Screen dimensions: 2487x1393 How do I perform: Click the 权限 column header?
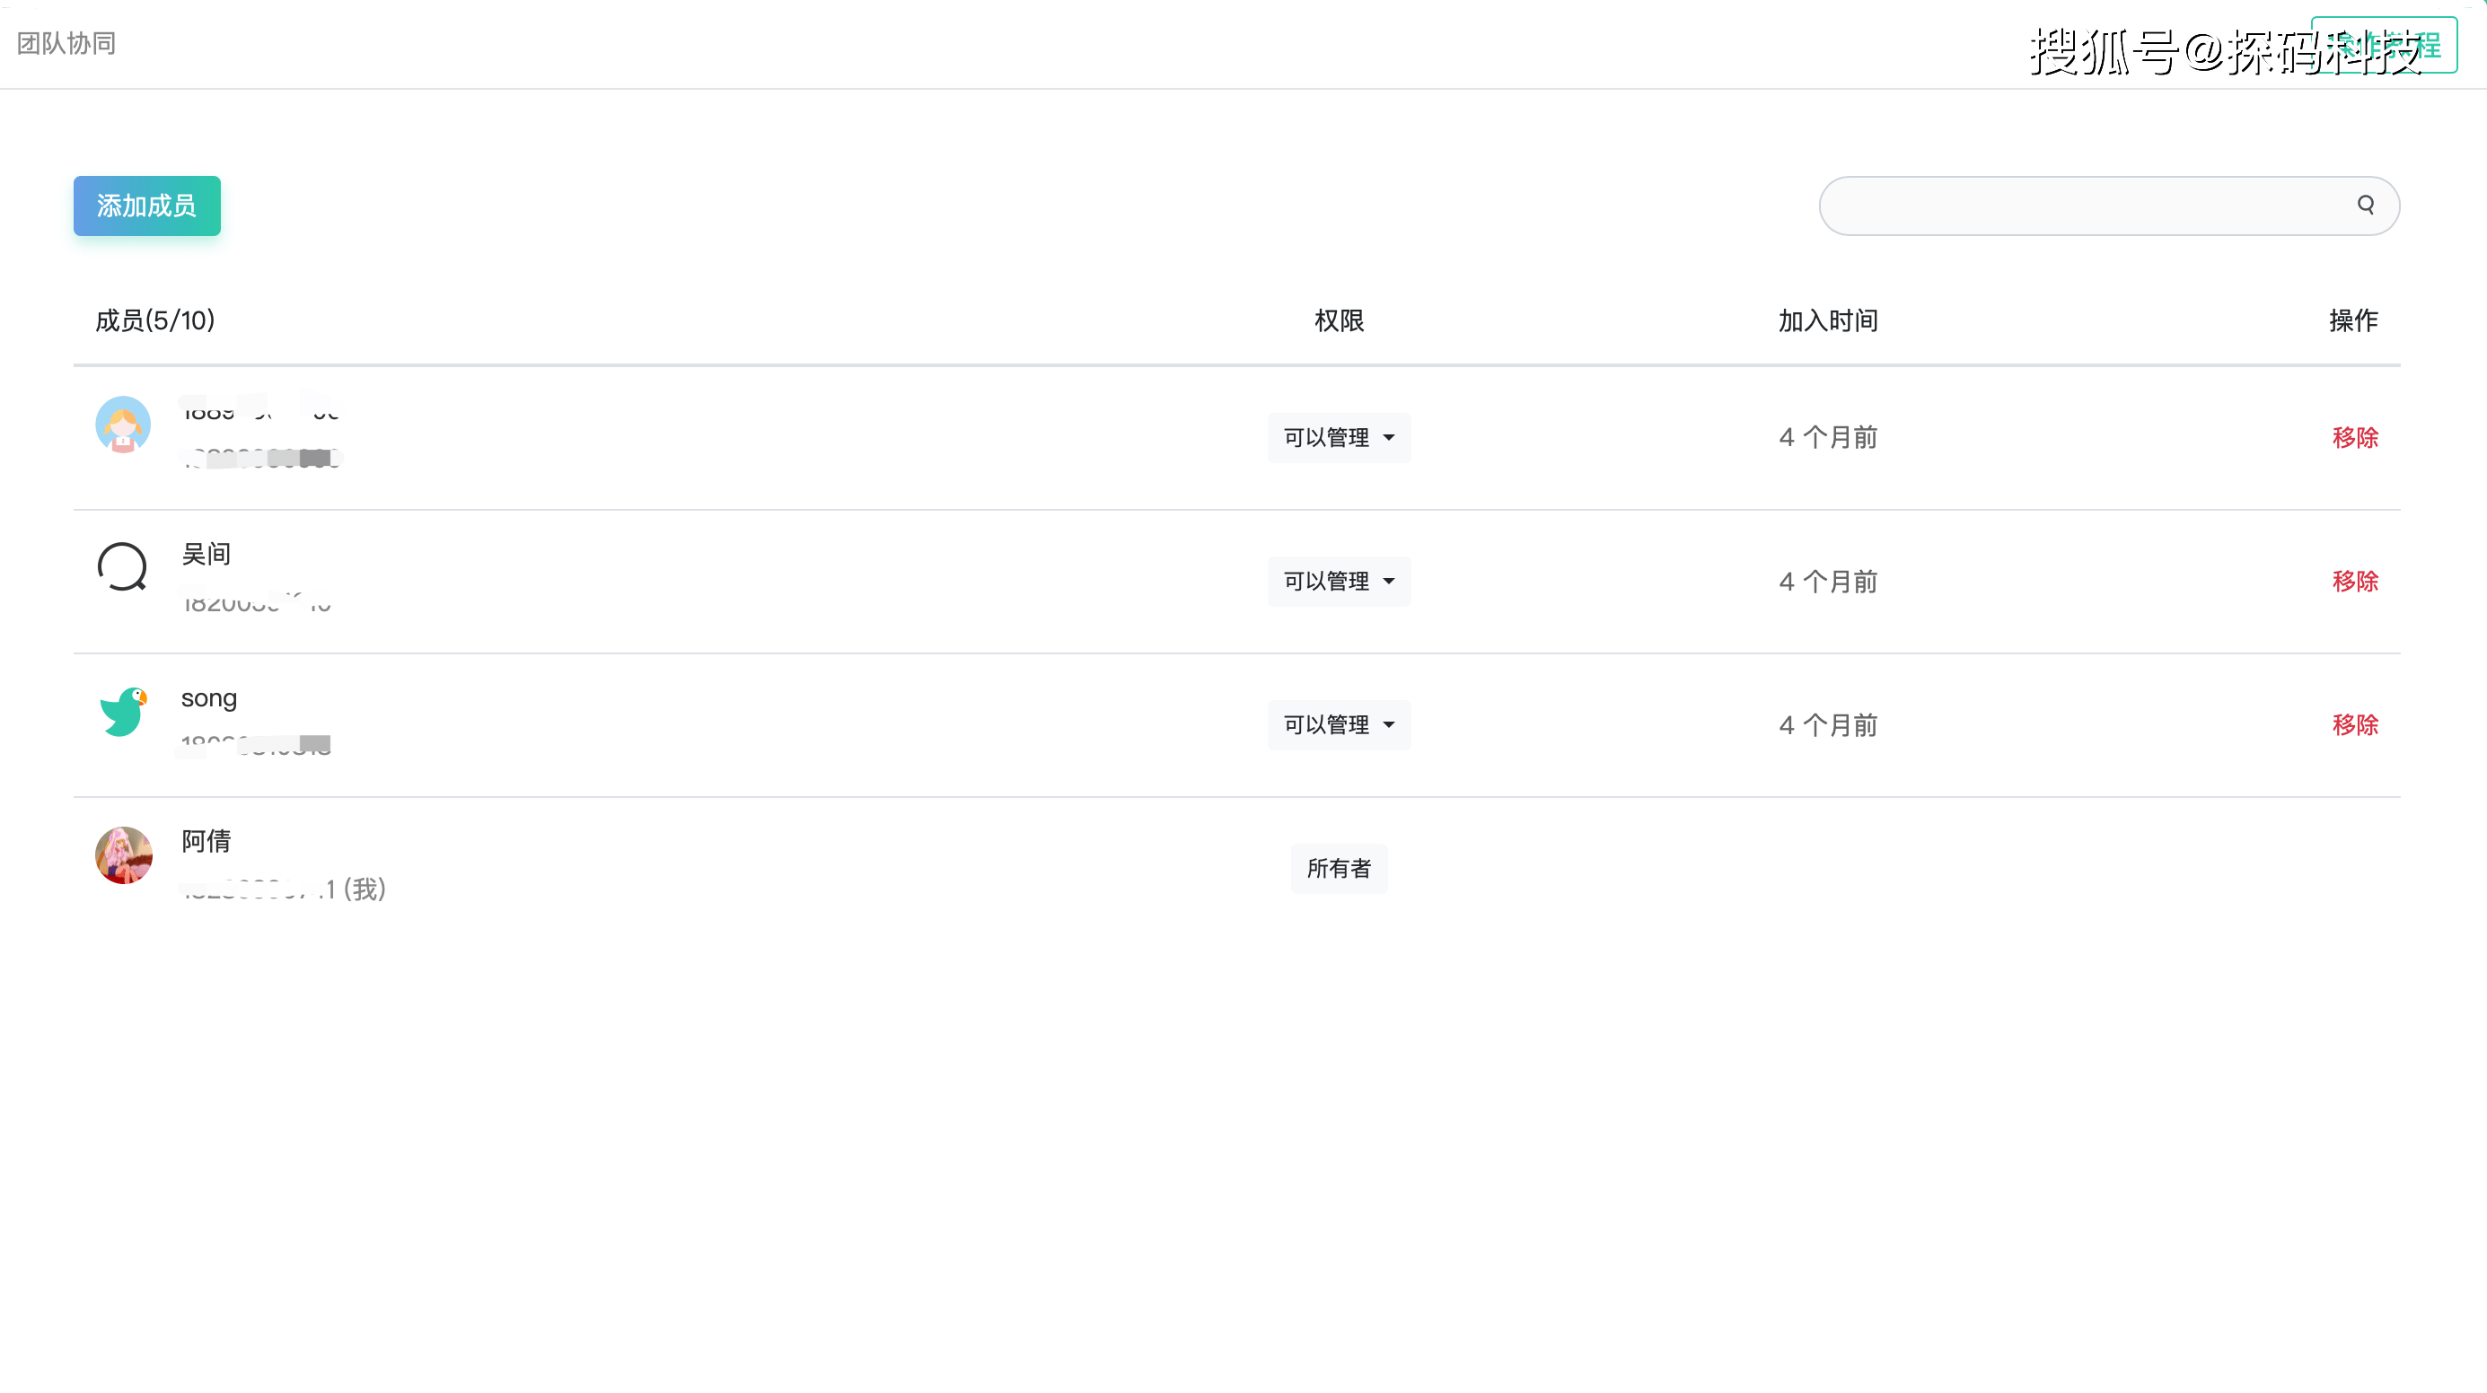1339,320
